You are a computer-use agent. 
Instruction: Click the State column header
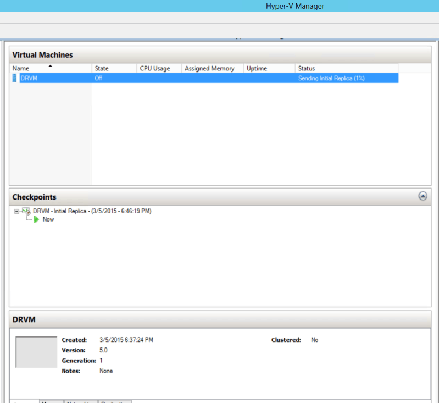click(x=114, y=68)
